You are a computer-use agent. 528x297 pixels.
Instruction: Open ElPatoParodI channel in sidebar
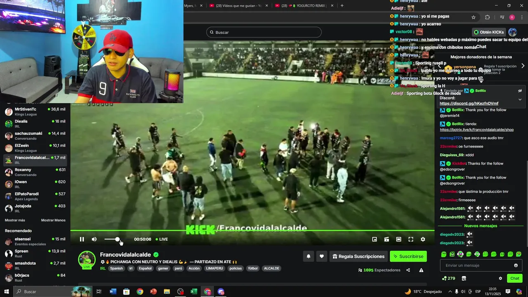click(35, 196)
